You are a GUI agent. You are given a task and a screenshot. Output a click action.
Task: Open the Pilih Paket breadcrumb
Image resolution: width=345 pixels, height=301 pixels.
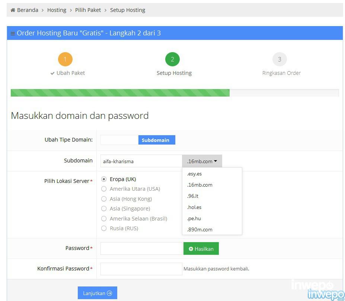(x=88, y=10)
